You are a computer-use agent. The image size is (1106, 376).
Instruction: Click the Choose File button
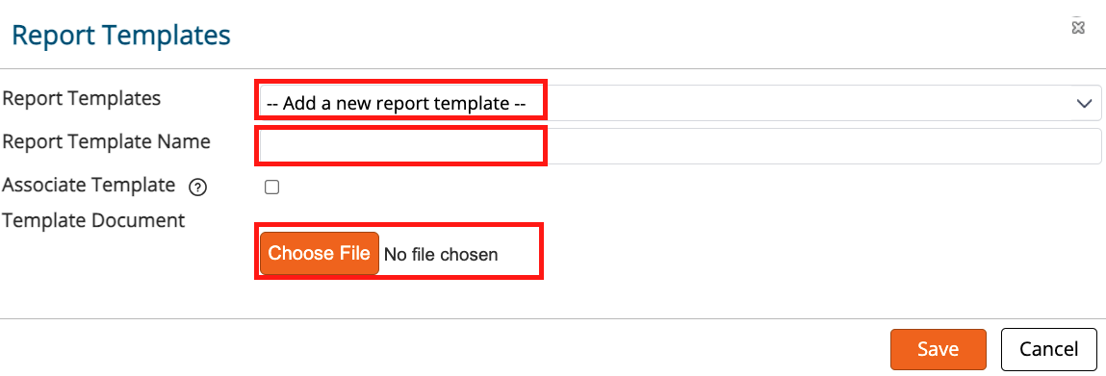320,254
